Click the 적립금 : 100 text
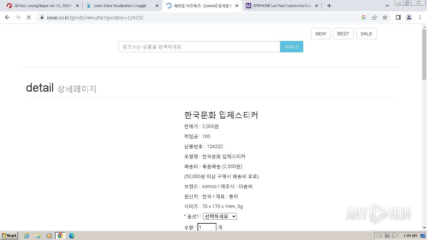 197,137
